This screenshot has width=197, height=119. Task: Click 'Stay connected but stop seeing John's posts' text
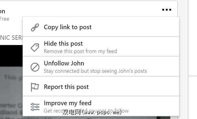(95, 71)
